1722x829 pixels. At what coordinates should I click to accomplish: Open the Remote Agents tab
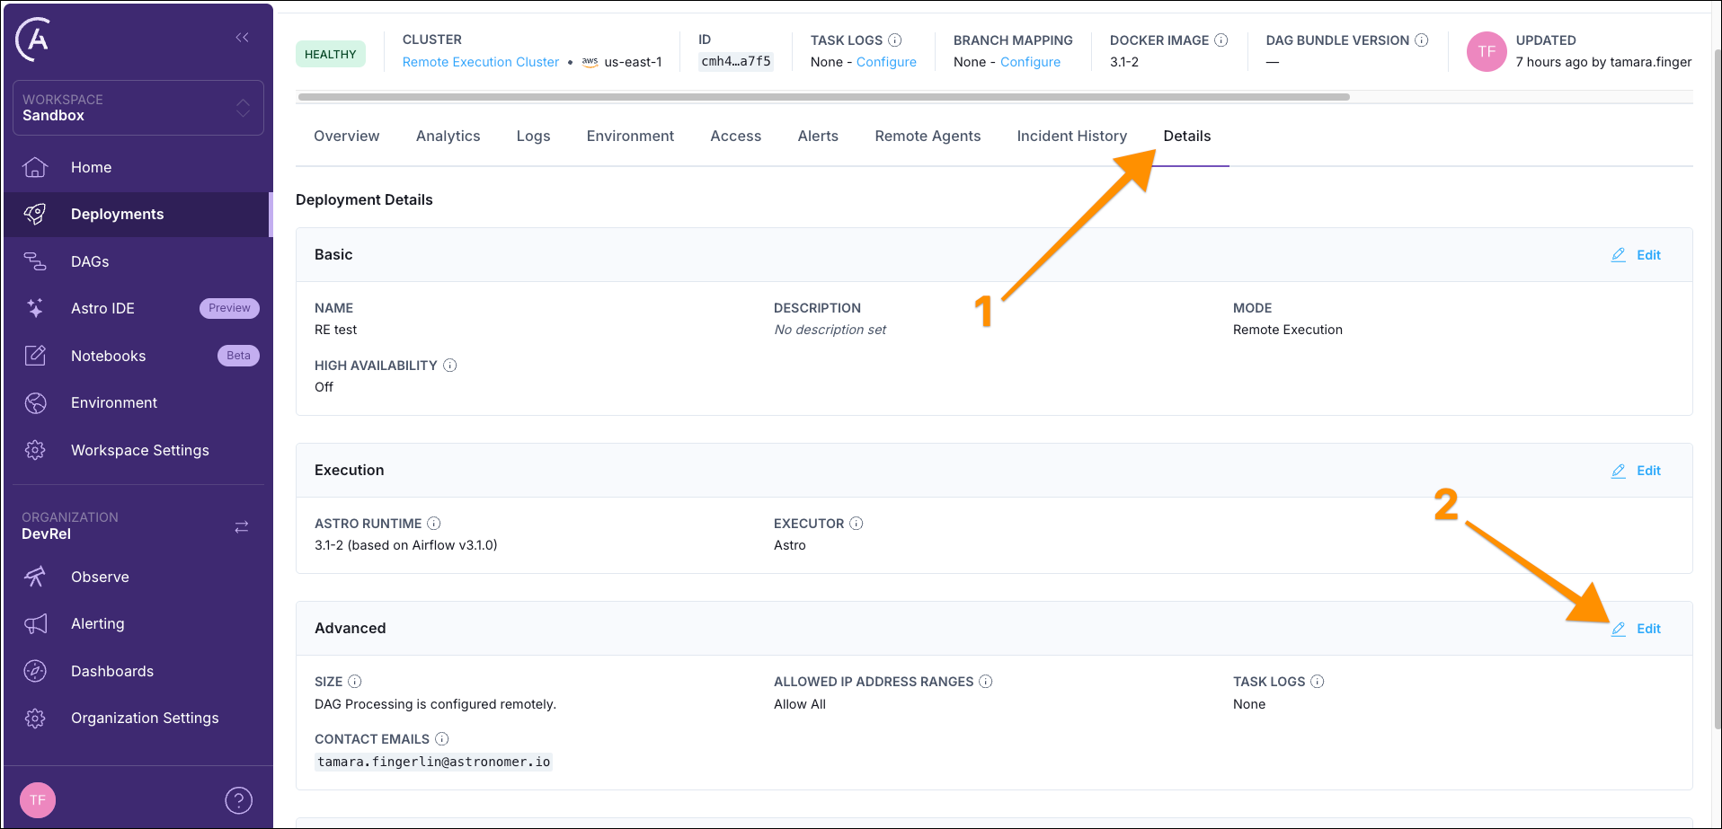coord(928,136)
